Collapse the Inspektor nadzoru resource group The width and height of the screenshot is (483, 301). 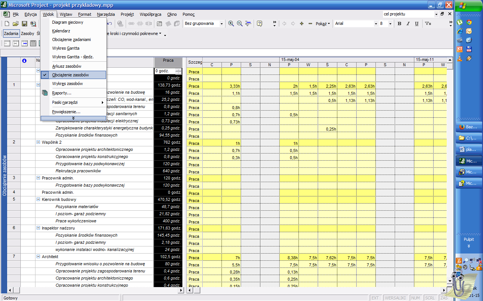[x=38, y=228]
